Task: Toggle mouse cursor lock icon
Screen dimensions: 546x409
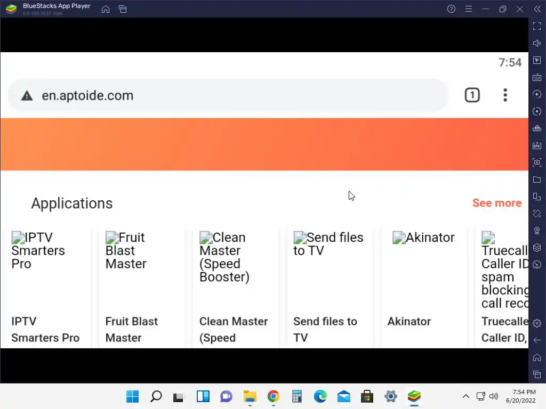Action: click(x=537, y=60)
